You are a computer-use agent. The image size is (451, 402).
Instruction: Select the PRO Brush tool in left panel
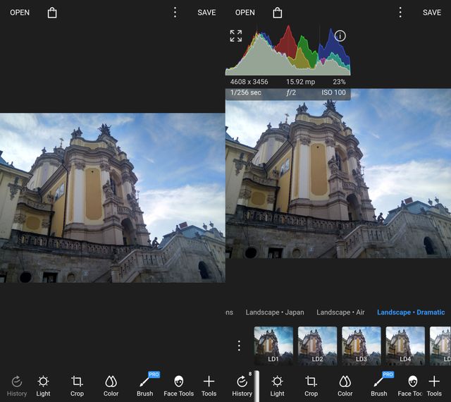145,385
